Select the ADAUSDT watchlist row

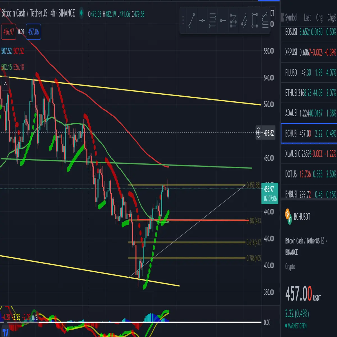[x=309, y=113]
